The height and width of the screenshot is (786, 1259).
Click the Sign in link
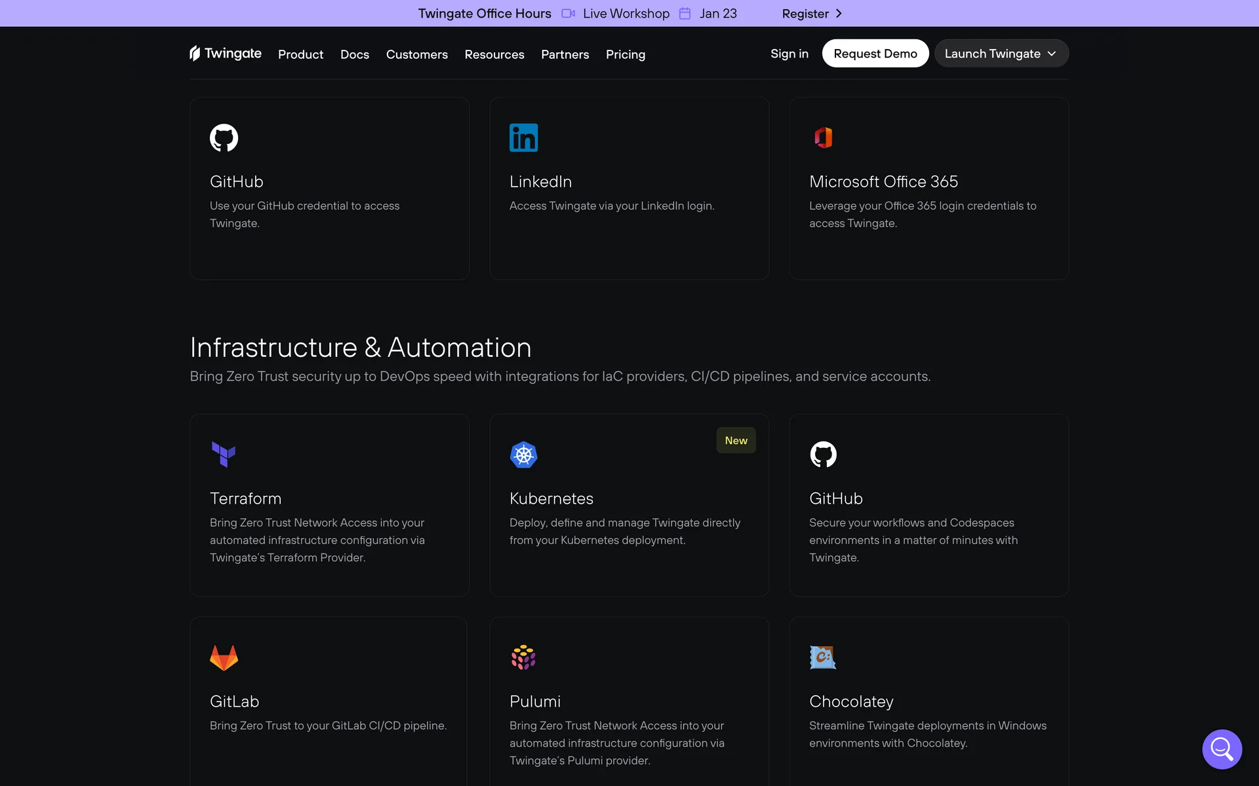pos(789,54)
